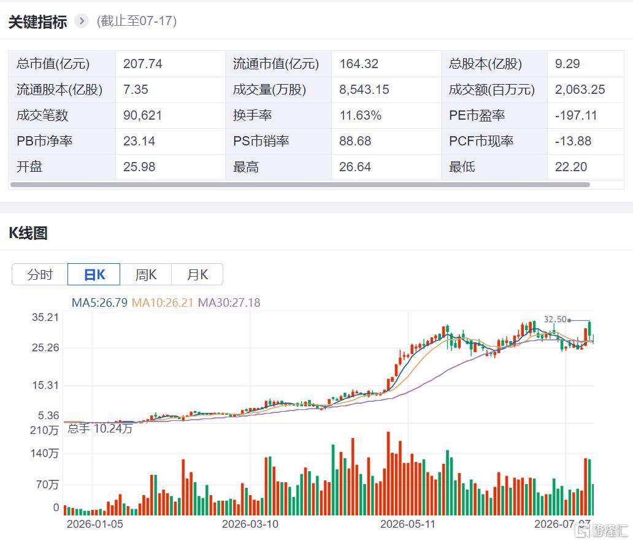The width and height of the screenshot is (633, 543).
Task: Click the 2026-03-10 date axis label
Action: [x=250, y=524]
